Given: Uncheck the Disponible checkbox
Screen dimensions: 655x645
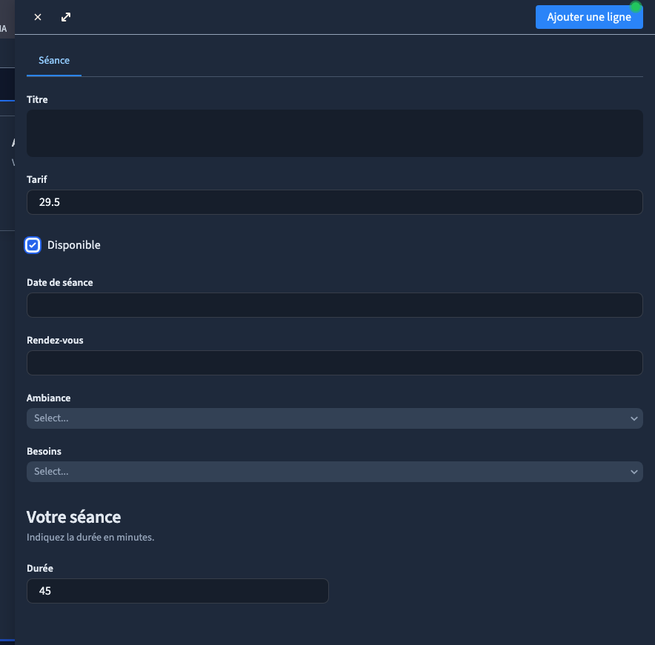Looking at the screenshot, I should click(x=33, y=245).
